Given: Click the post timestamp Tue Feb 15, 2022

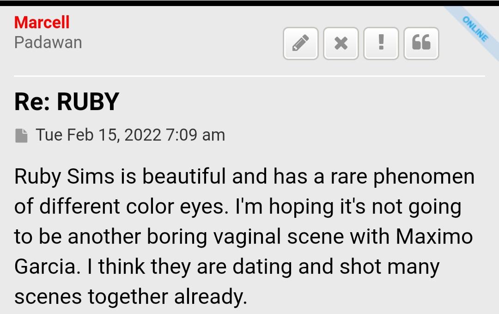Looking at the screenshot, I should tap(130, 135).
